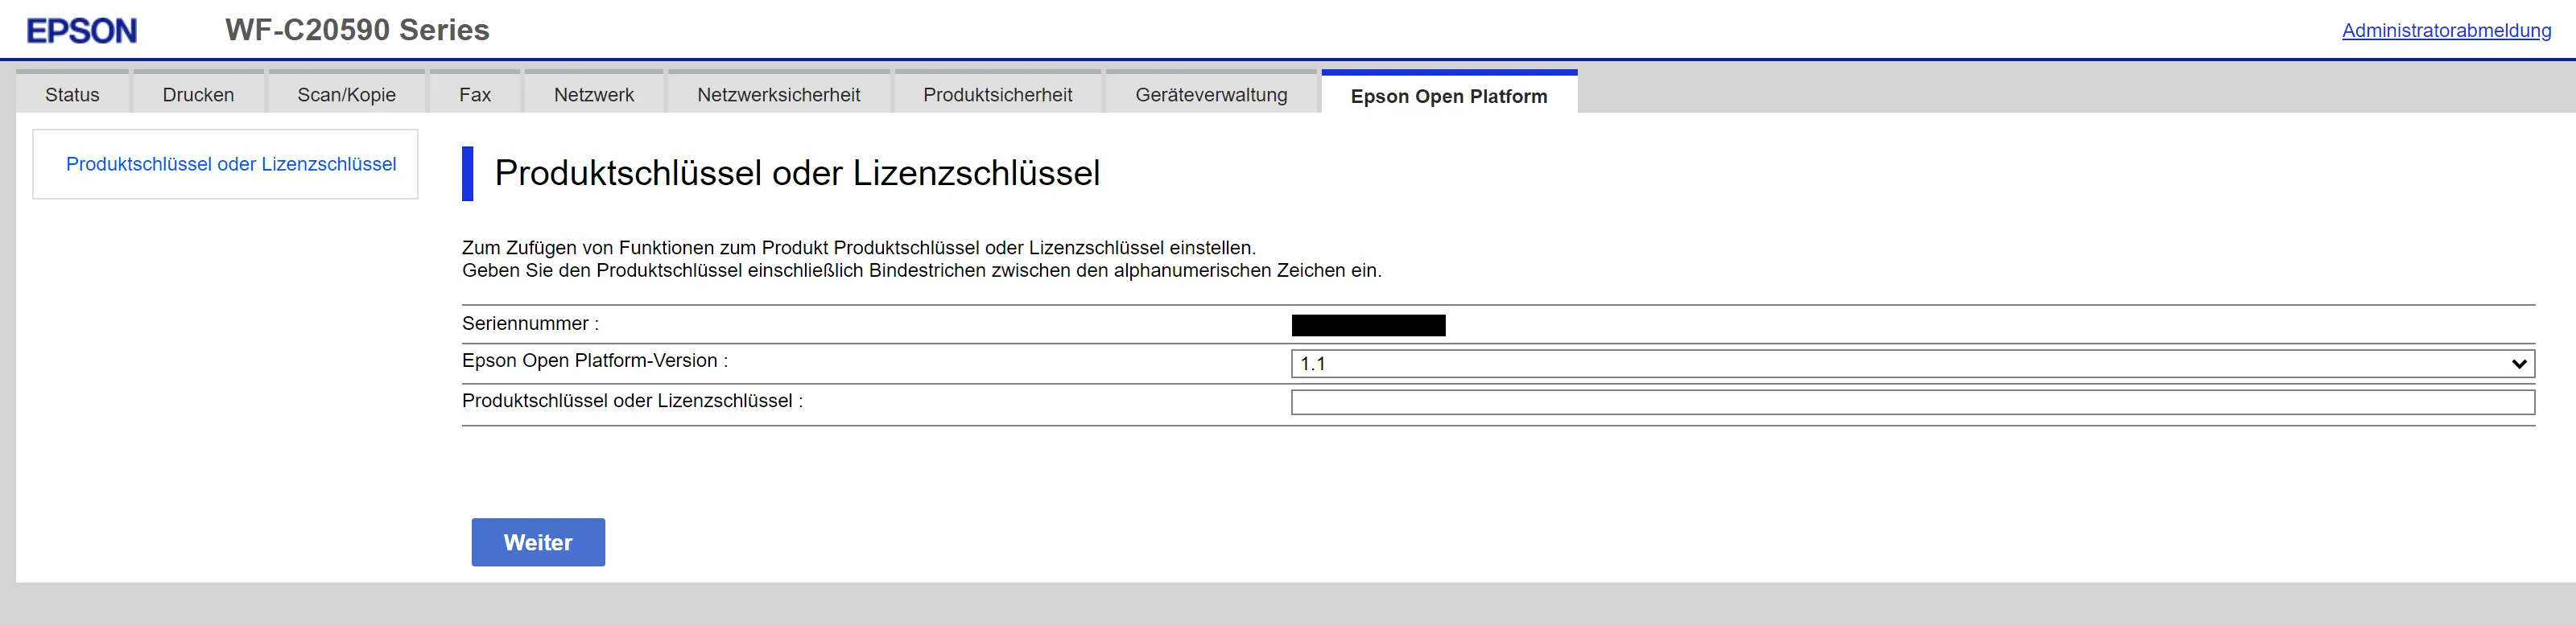The height and width of the screenshot is (626, 2576).
Task: Expand the Epson Open Platform-Version dropdown
Action: (x=1912, y=364)
